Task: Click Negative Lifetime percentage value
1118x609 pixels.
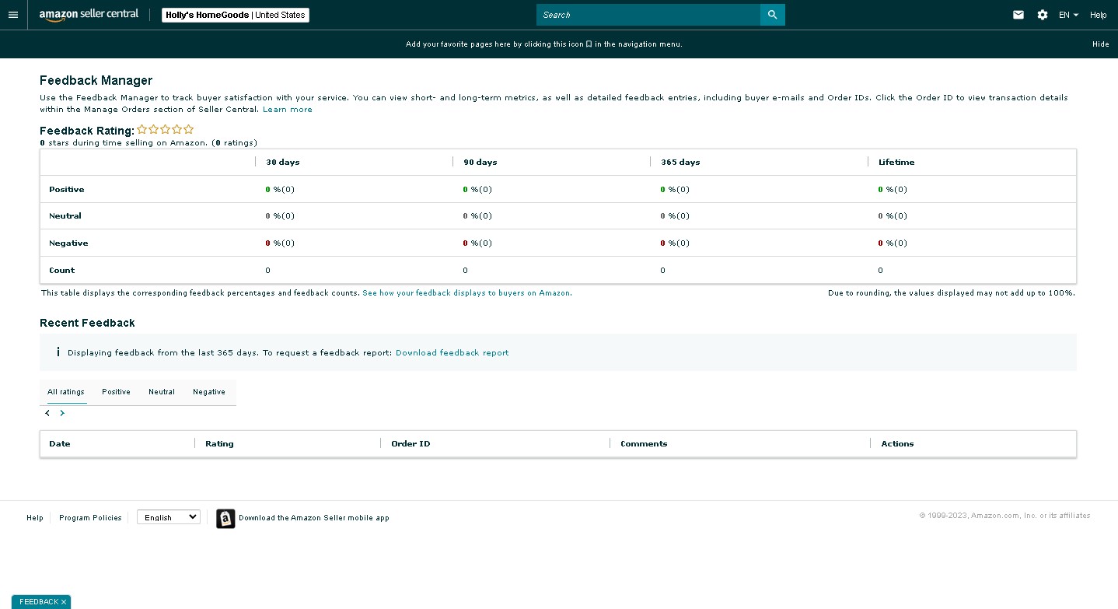Action: tap(893, 243)
